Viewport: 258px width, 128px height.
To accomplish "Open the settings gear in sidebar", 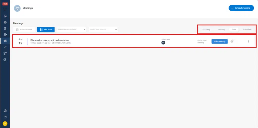I will coord(5,111).
